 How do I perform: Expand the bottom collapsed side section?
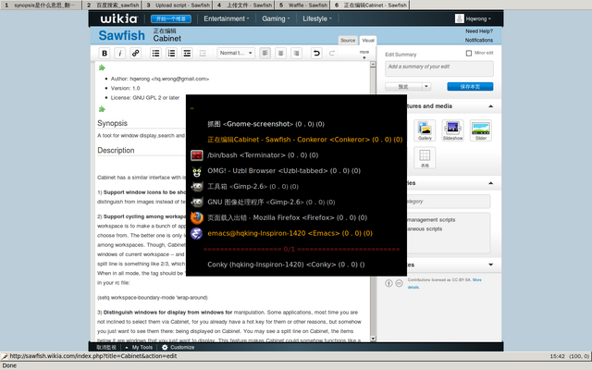coord(491,265)
